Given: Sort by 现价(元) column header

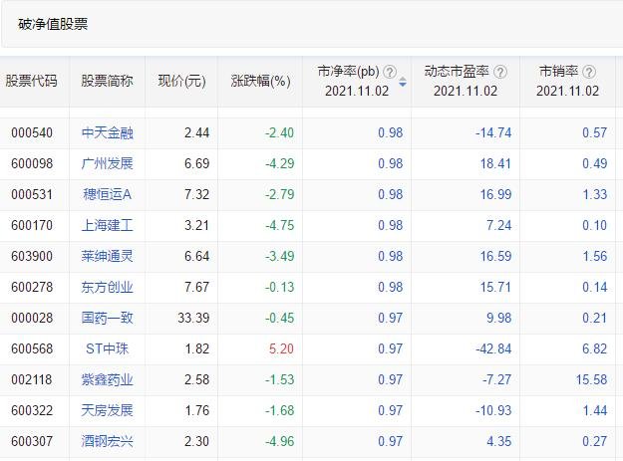Looking at the screenshot, I should click(181, 82).
